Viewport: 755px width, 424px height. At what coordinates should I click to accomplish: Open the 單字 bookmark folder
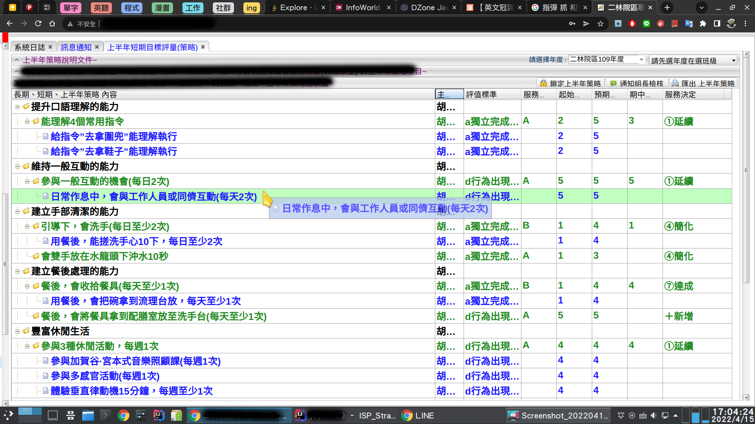coord(71,8)
